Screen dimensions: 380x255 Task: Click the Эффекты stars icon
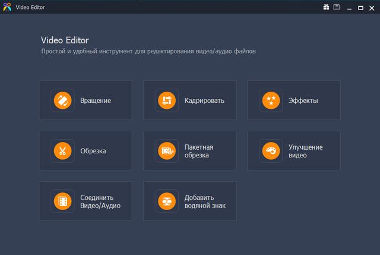pos(271,101)
